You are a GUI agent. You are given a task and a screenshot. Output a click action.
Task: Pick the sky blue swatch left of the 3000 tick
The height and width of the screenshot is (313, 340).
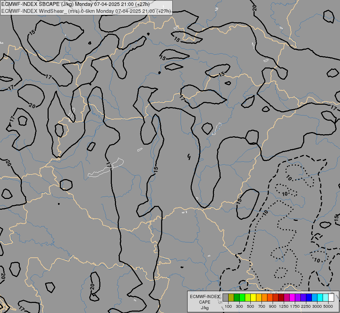pos(314,297)
